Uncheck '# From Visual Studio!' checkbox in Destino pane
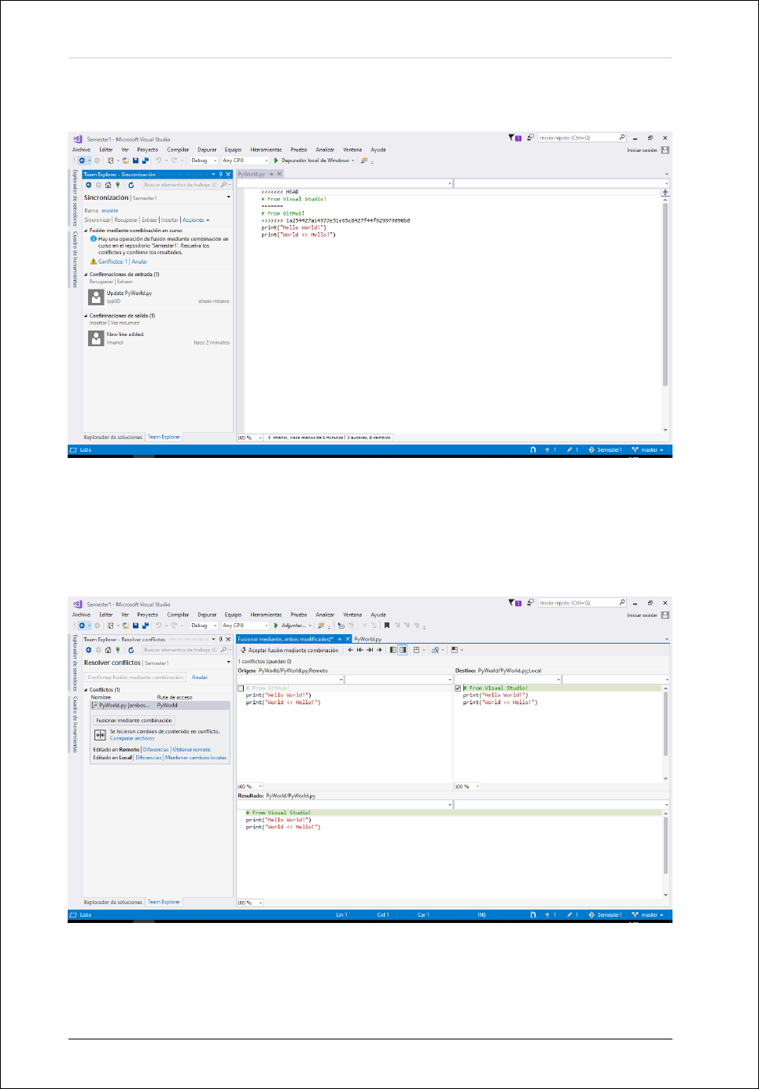This screenshot has width=759, height=1089. point(458,688)
